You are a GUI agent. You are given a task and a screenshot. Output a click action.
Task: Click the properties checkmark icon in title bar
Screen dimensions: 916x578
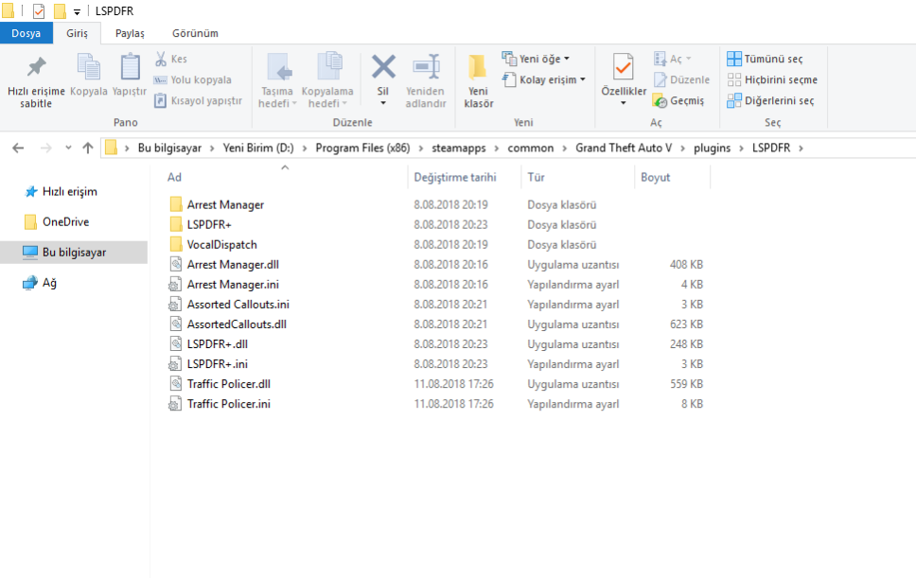39,11
